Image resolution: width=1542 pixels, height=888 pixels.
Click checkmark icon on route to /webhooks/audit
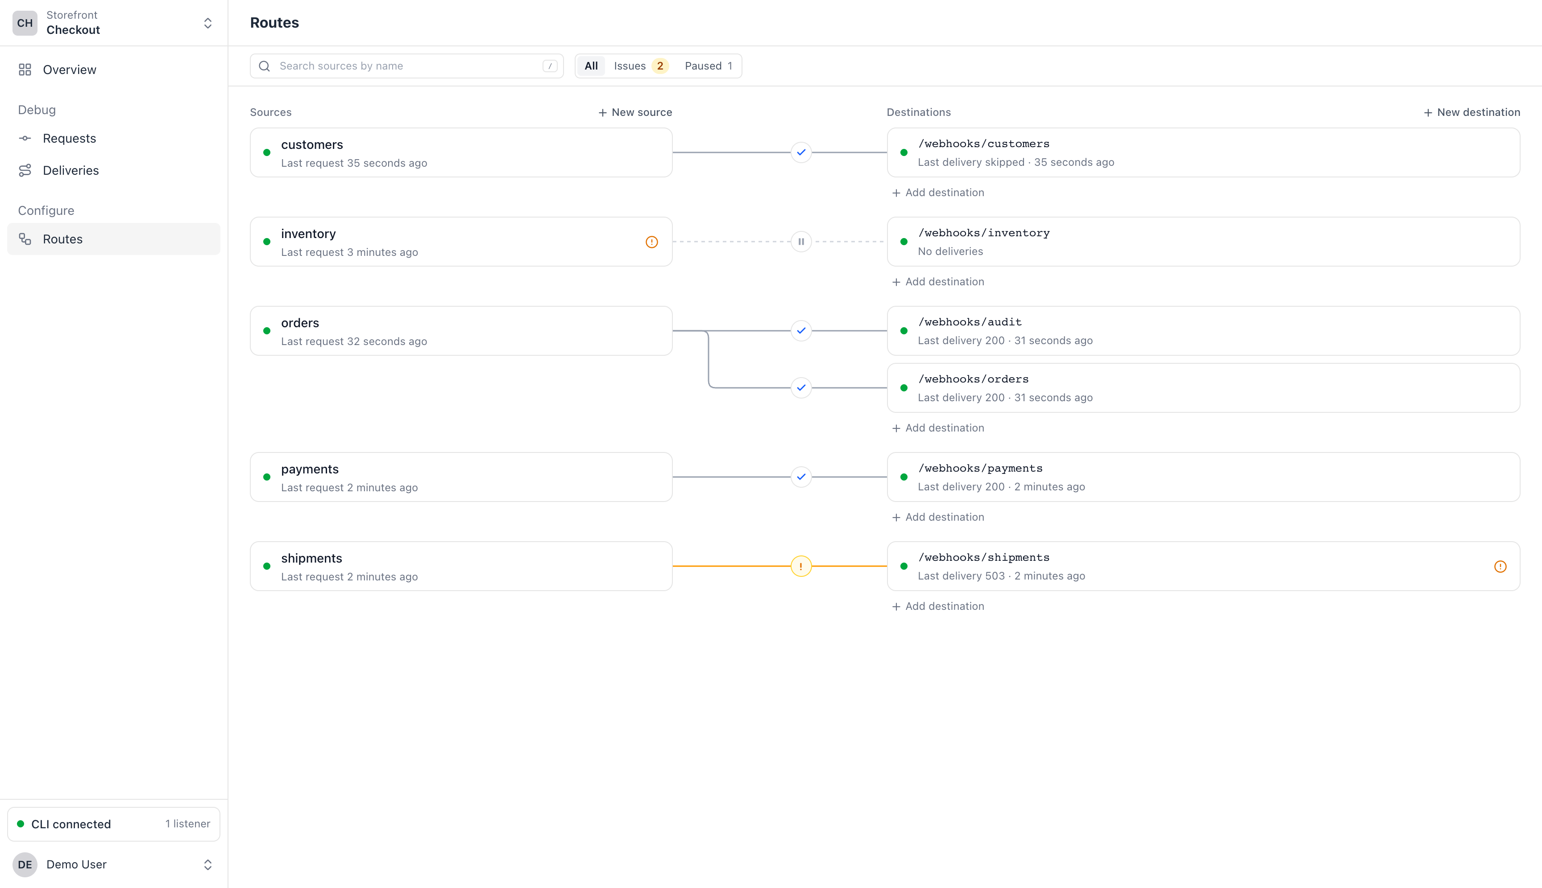(801, 331)
